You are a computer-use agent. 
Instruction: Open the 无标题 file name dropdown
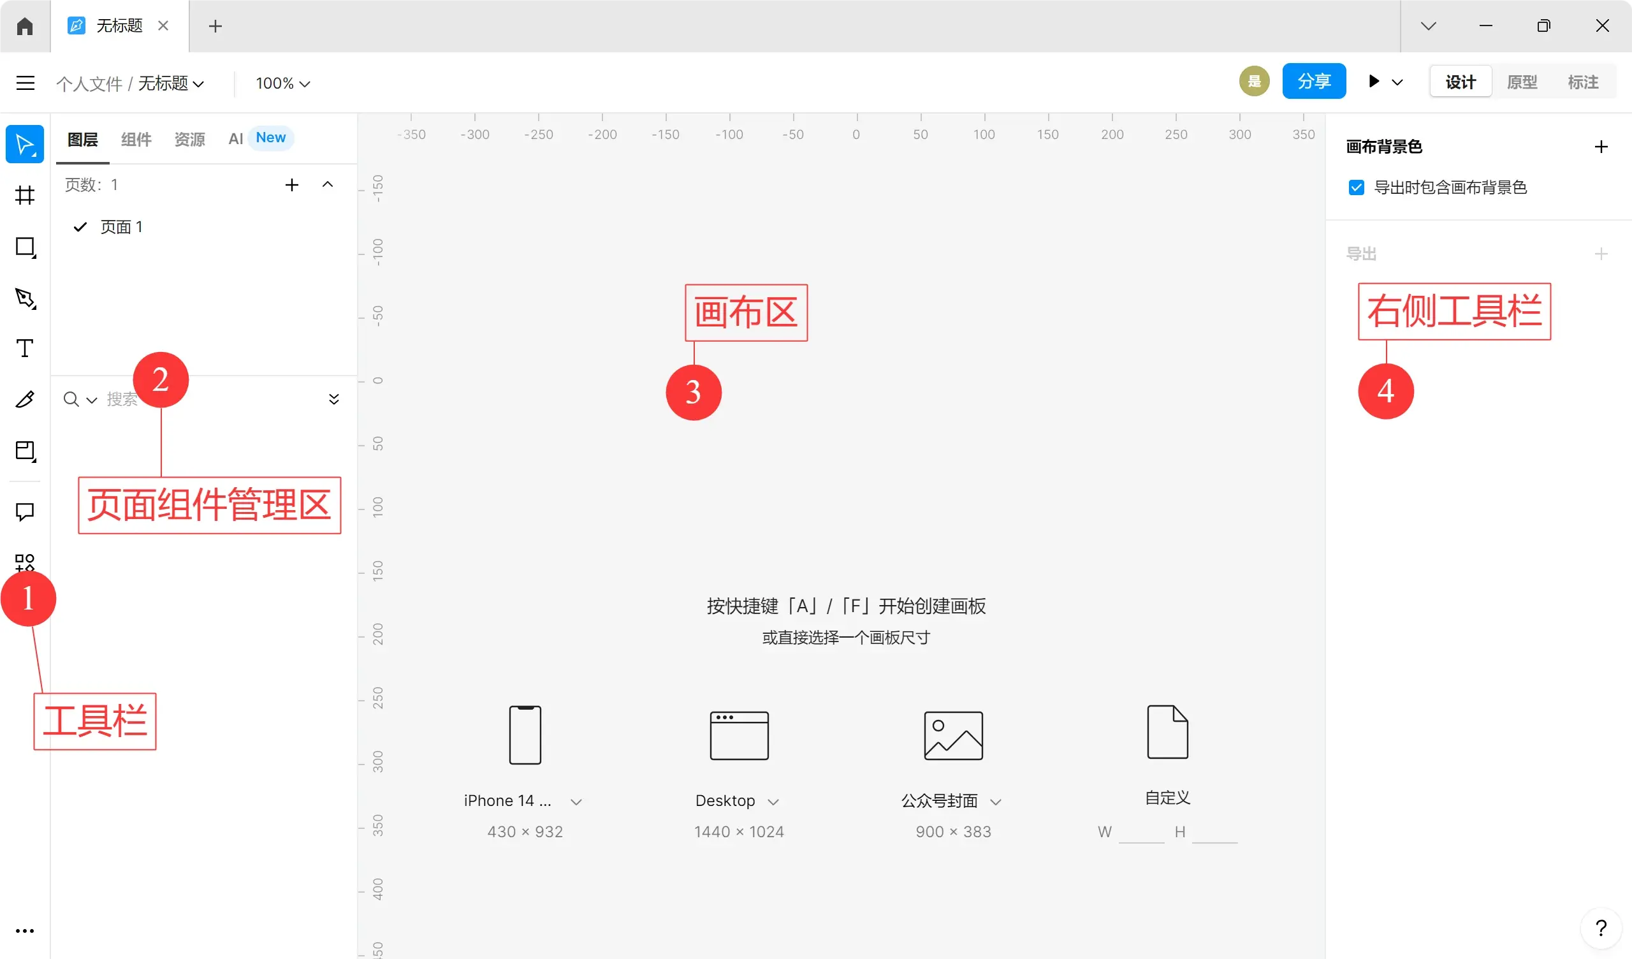click(171, 83)
